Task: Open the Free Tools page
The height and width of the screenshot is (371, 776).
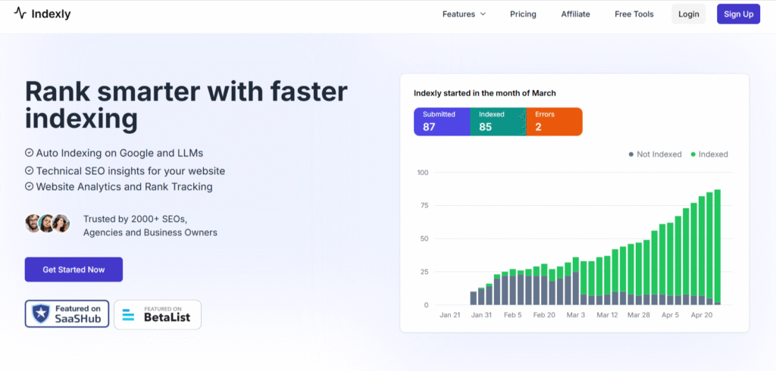Action: pyautogui.click(x=634, y=14)
